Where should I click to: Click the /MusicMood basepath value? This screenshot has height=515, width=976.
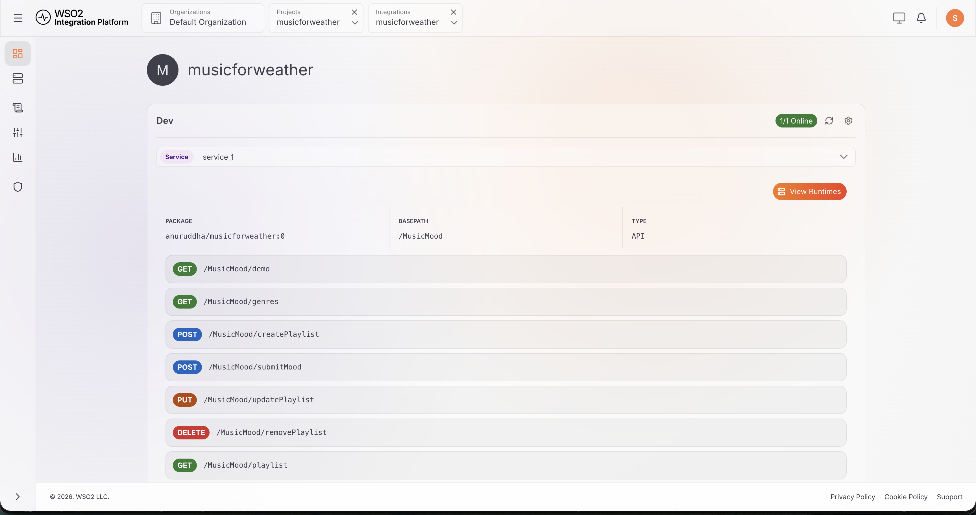(421, 236)
